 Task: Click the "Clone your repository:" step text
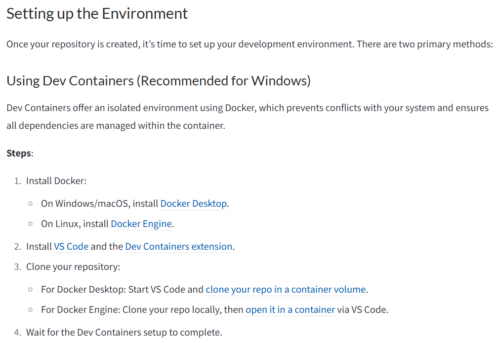(73, 267)
